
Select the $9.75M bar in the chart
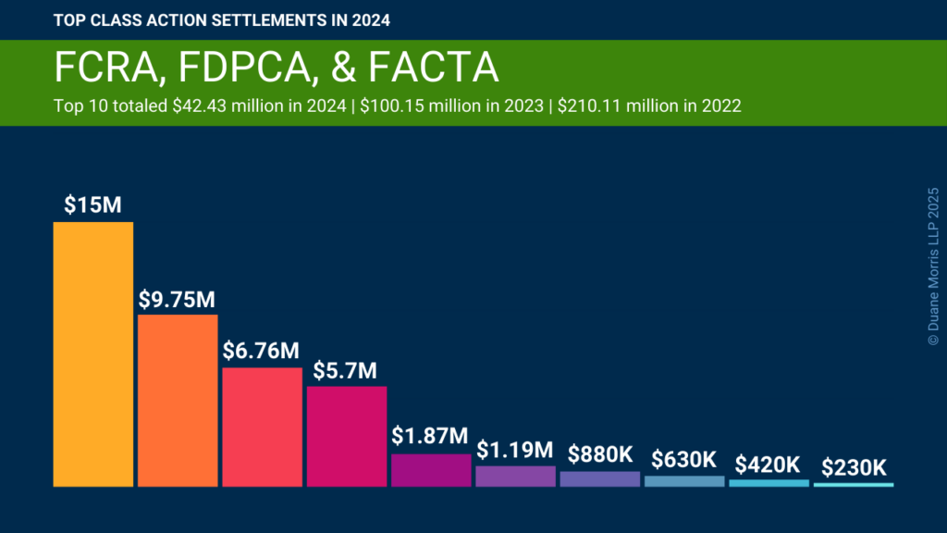[178, 401]
